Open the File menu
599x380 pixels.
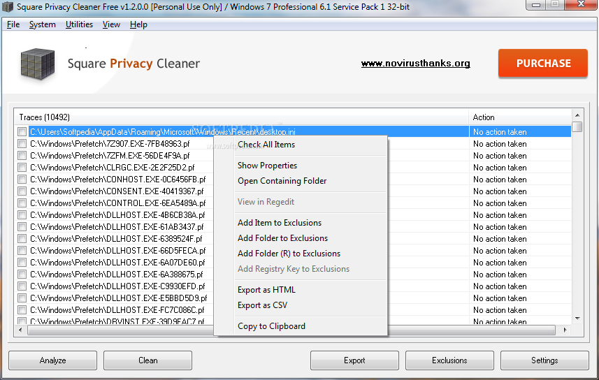point(13,24)
